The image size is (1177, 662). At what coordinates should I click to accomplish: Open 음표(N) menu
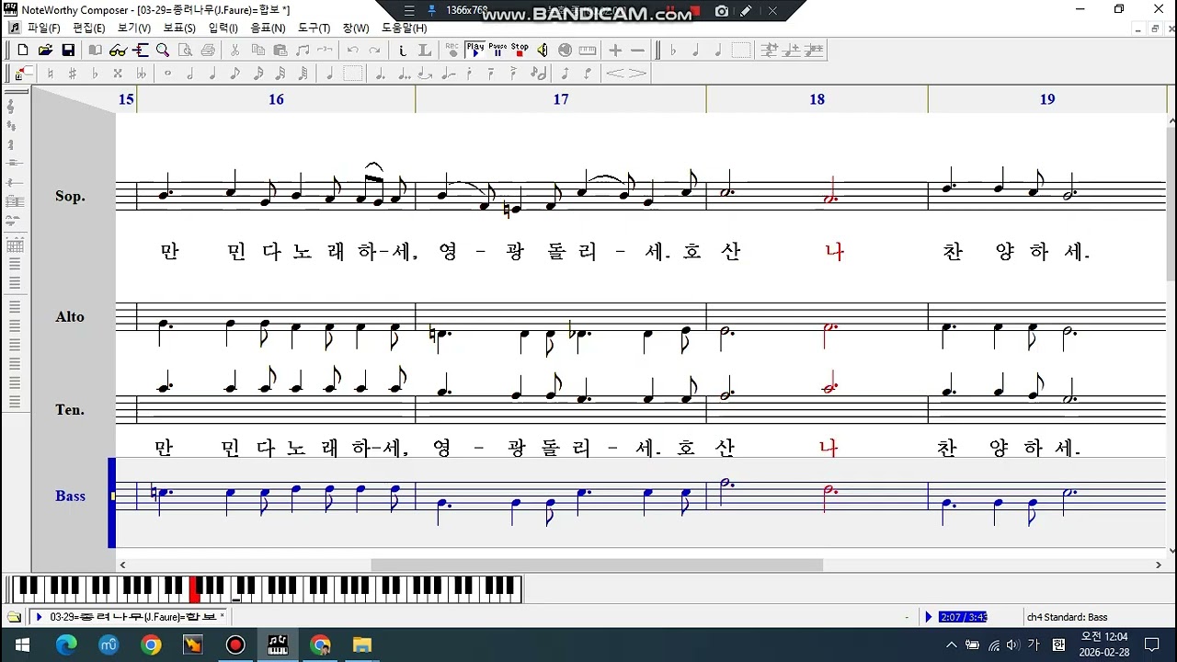(x=268, y=29)
